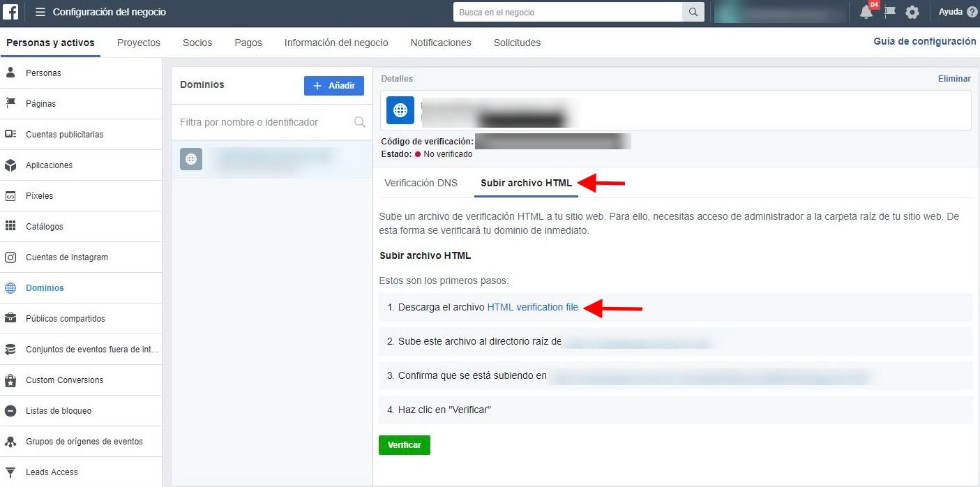Click the Filtra por nombre o identificador field
This screenshot has width=980, height=487.
pos(272,122)
